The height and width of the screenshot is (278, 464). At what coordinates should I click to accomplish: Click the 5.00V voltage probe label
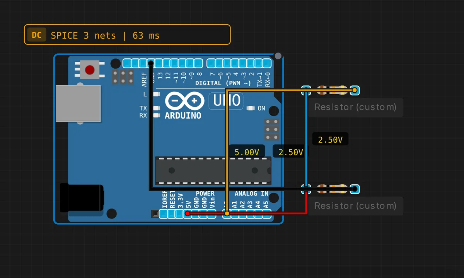tap(247, 152)
